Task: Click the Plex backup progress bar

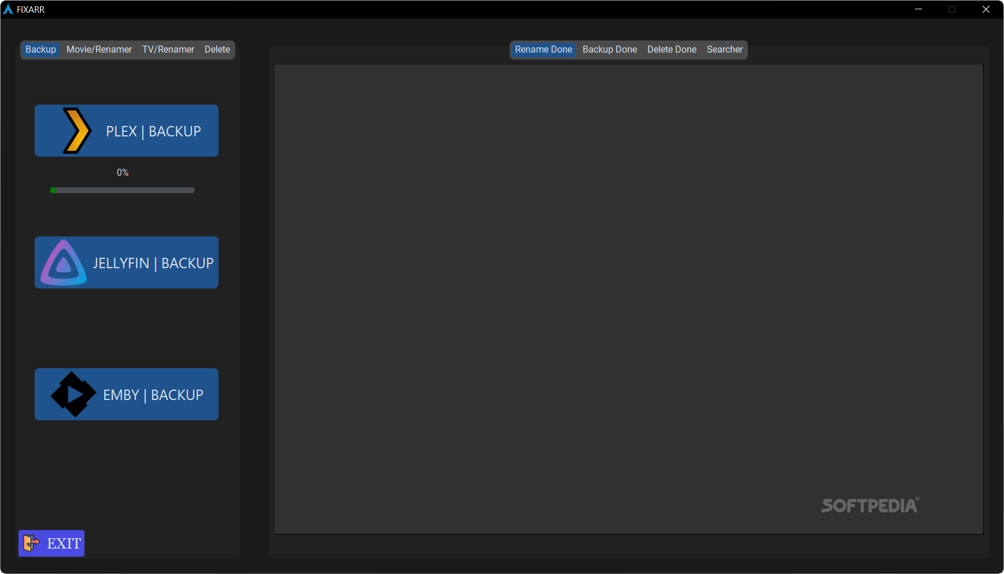Action: [123, 190]
